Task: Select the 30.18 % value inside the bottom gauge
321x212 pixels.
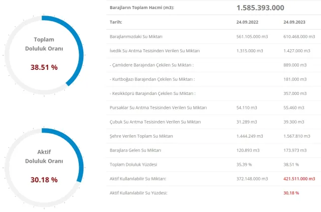Action: pyautogui.click(x=44, y=179)
